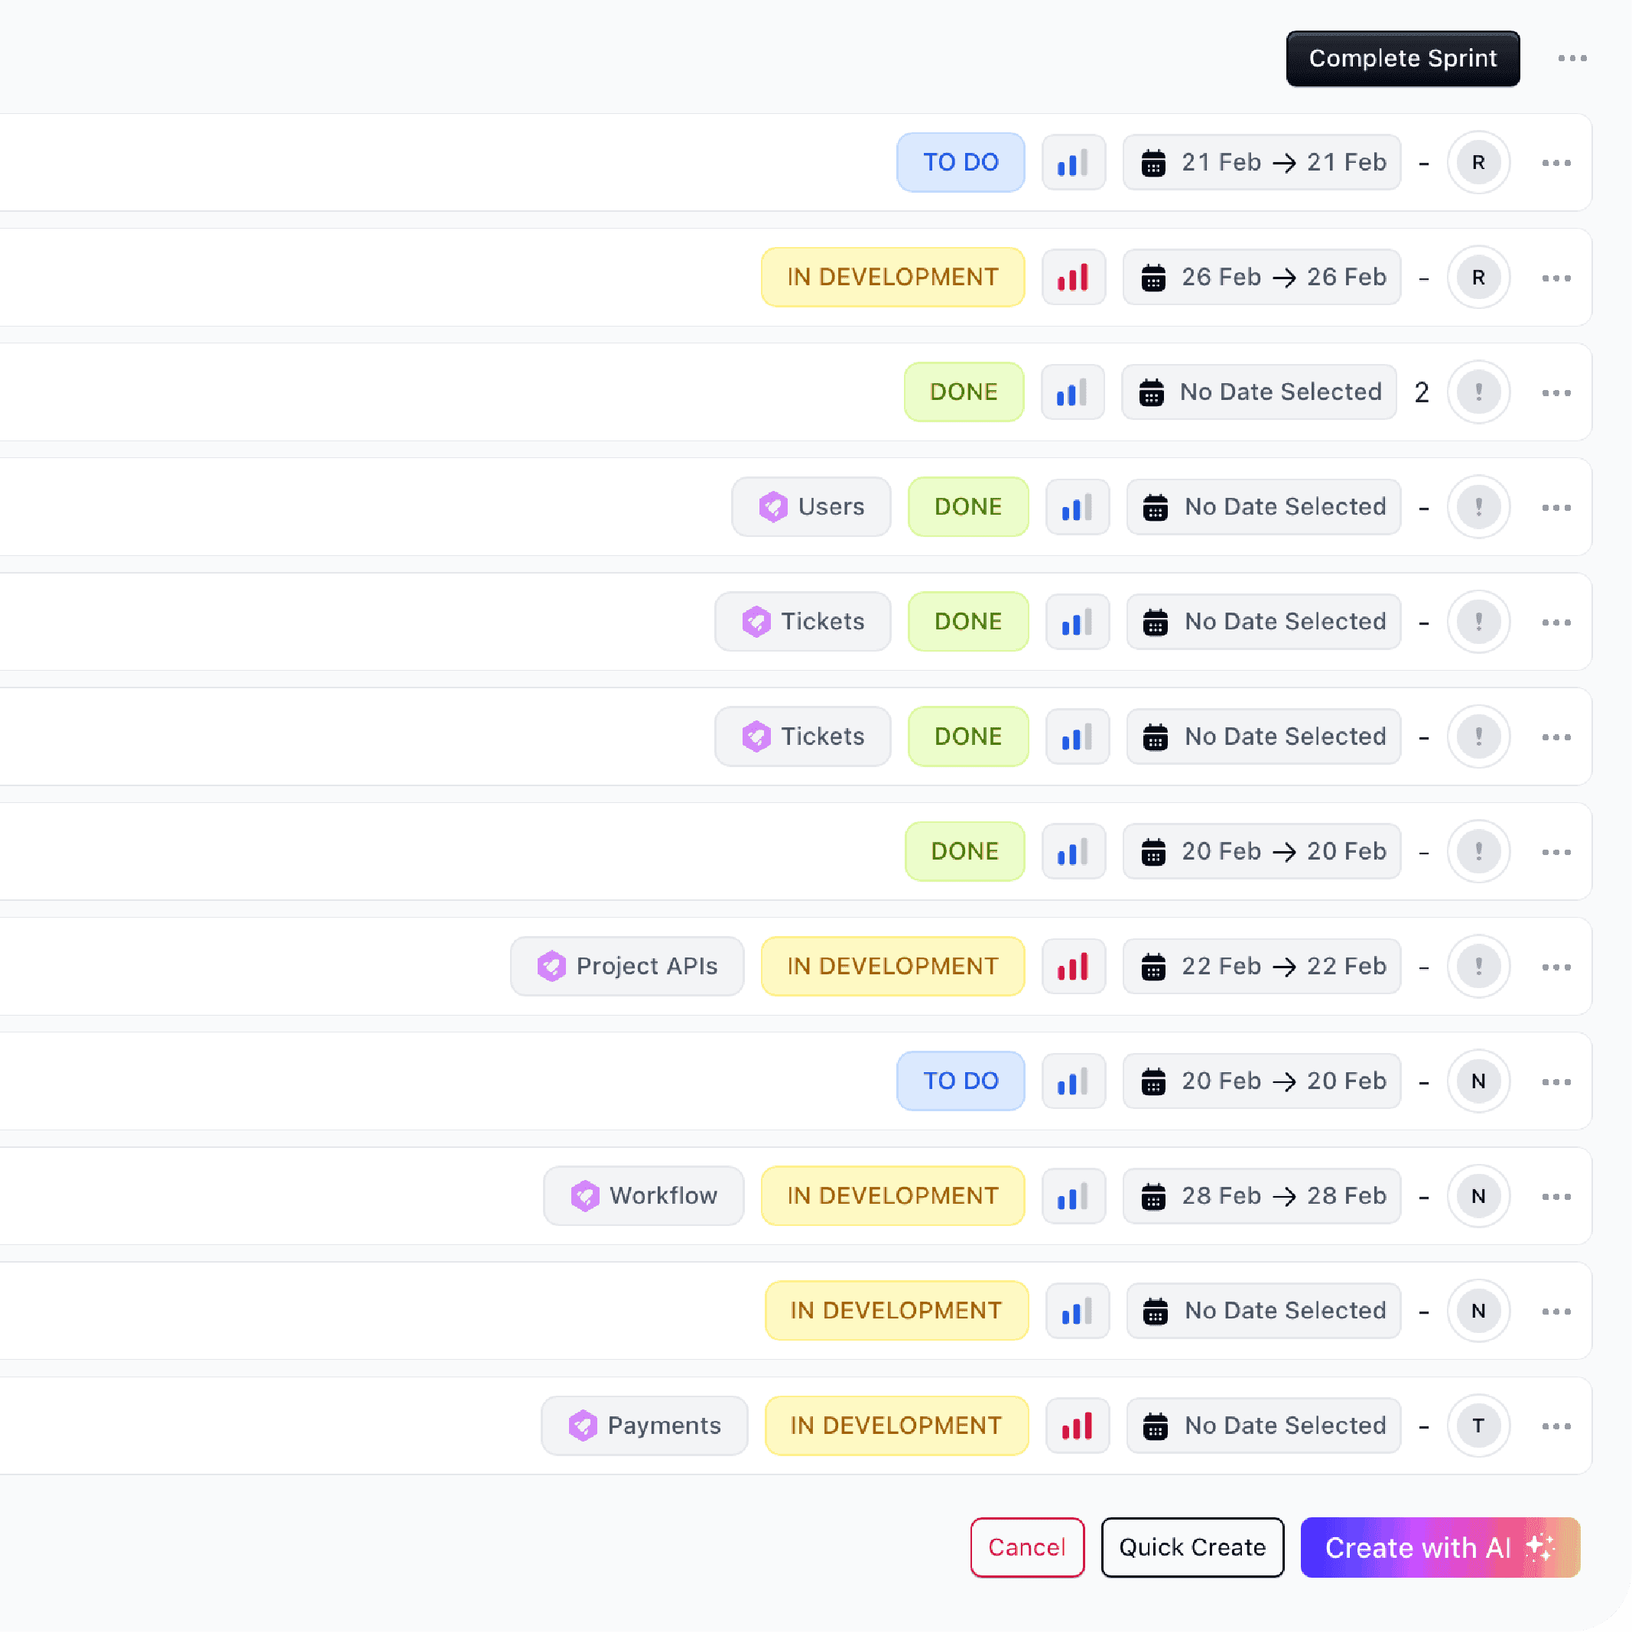Select the Tickets tag on a DONE row
This screenshot has height=1632, width=1632.
tap(802, 622)
